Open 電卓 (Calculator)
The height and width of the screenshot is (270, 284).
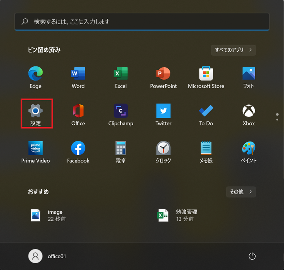(121, 152)
